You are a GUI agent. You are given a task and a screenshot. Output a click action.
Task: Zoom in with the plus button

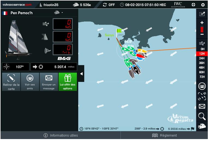[202, 23]
